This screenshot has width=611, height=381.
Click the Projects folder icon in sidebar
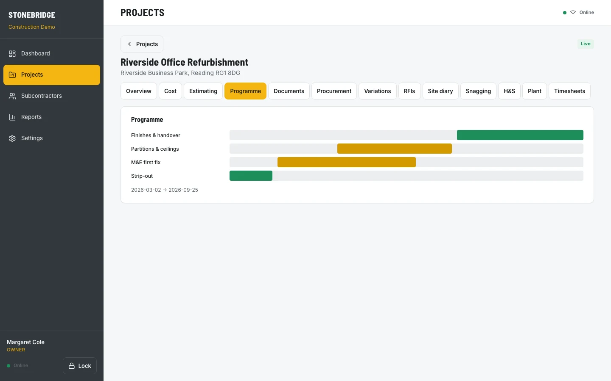[12, 75]
